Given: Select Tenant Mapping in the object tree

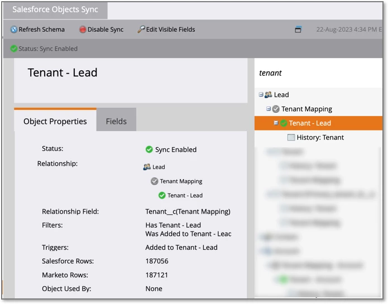Looking at the screenshot, I should click(x=306, y=109).
